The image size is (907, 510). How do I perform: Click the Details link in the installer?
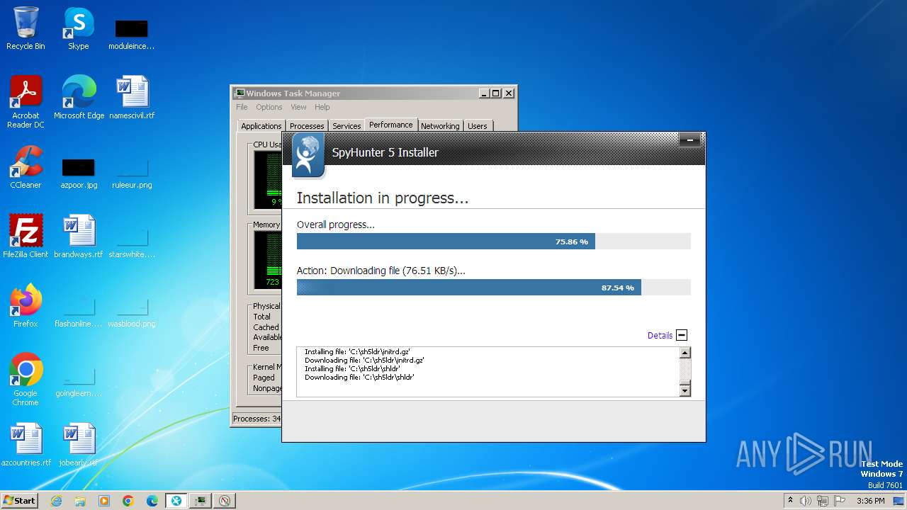(x=660, y=336)
